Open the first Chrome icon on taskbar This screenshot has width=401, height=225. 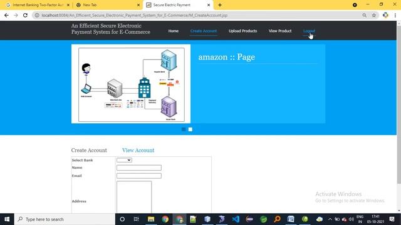pos(165,219)
